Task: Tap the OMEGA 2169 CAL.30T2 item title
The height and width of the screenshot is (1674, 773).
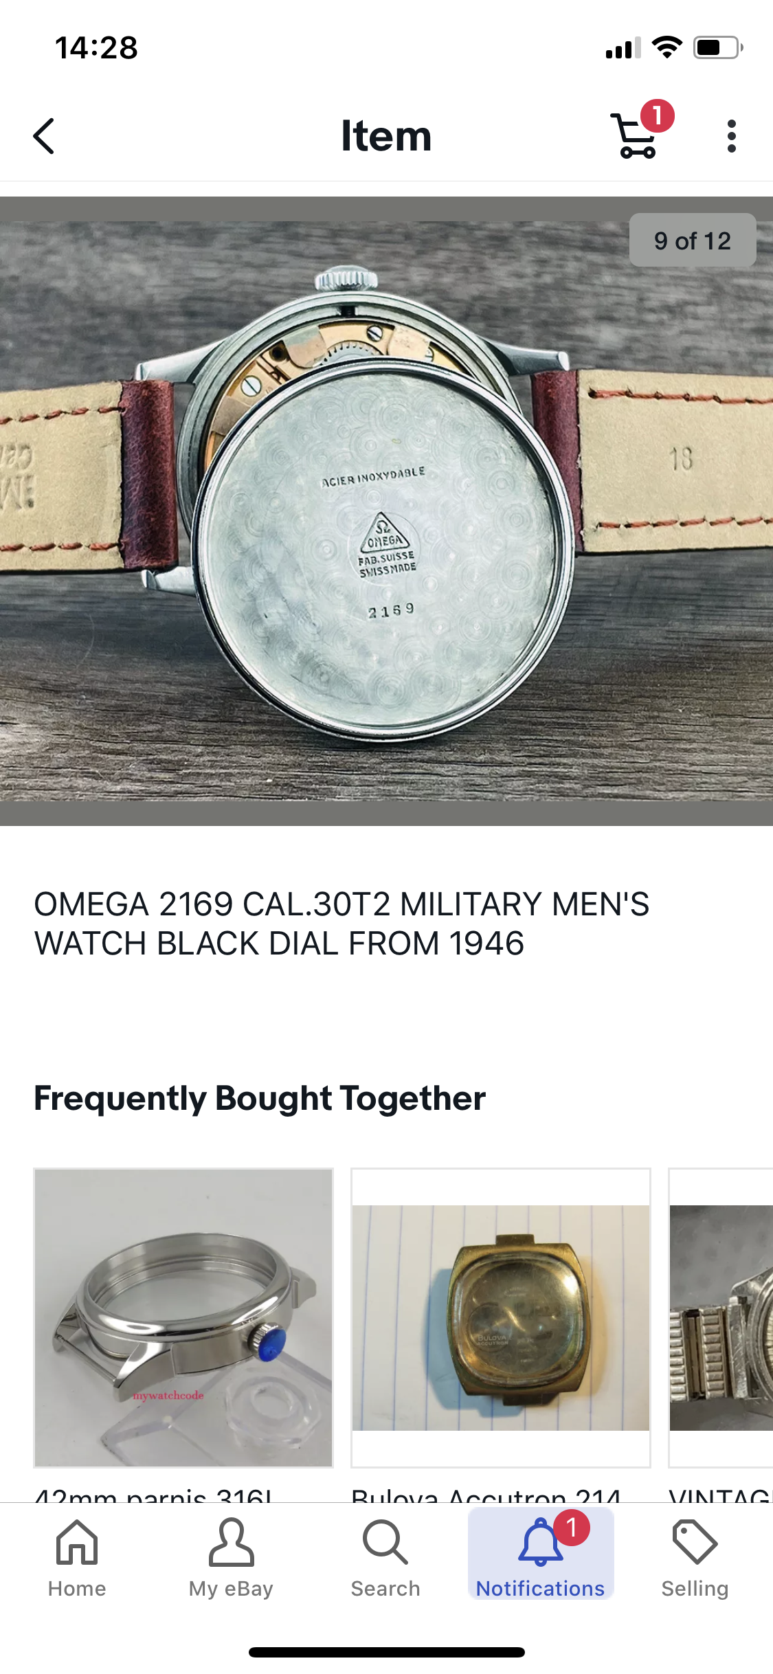Action: [341, 924]
